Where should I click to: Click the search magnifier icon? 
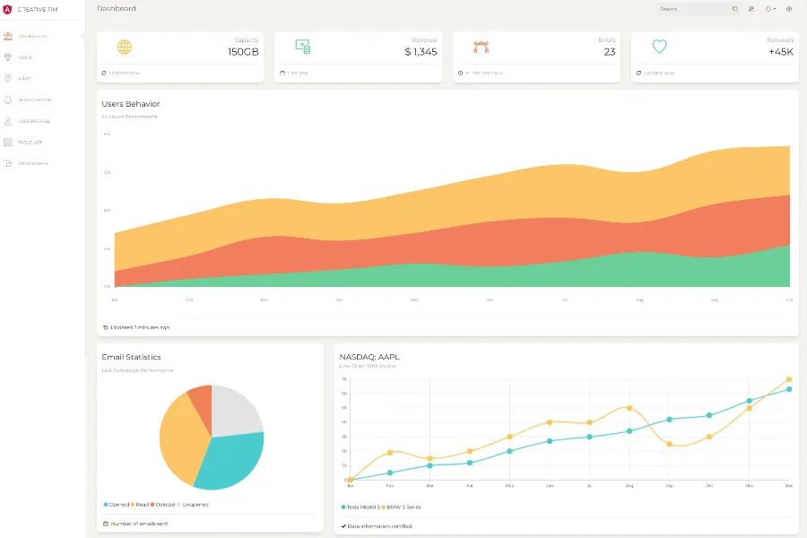(735, 9)
